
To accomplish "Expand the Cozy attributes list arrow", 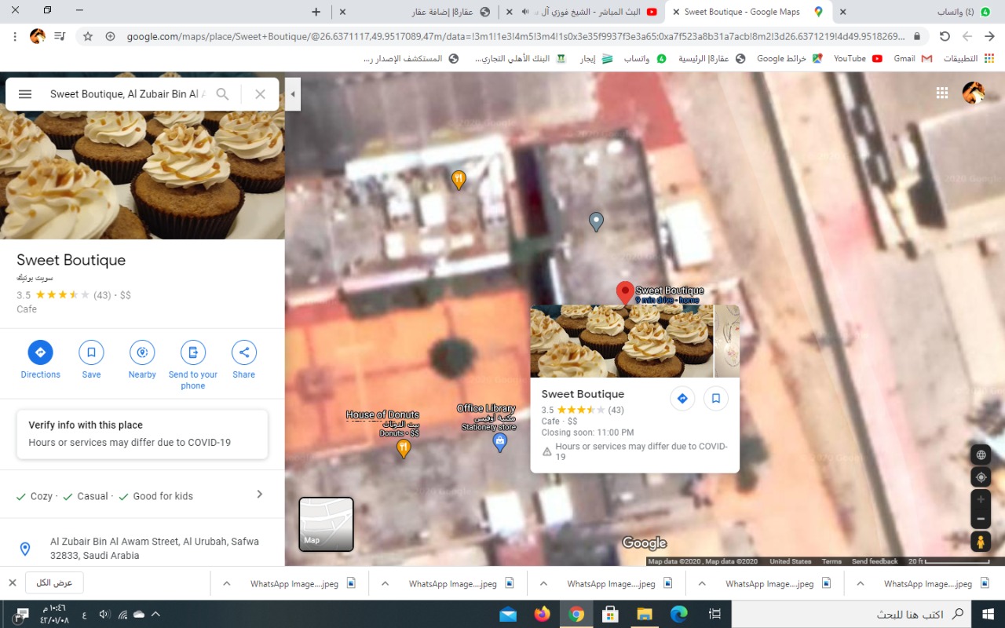I will tap(259, 495).
